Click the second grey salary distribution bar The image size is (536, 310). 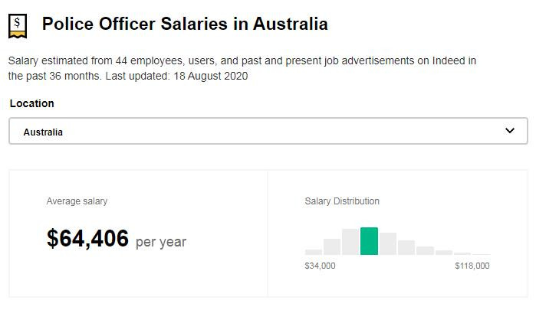point(332,246)
